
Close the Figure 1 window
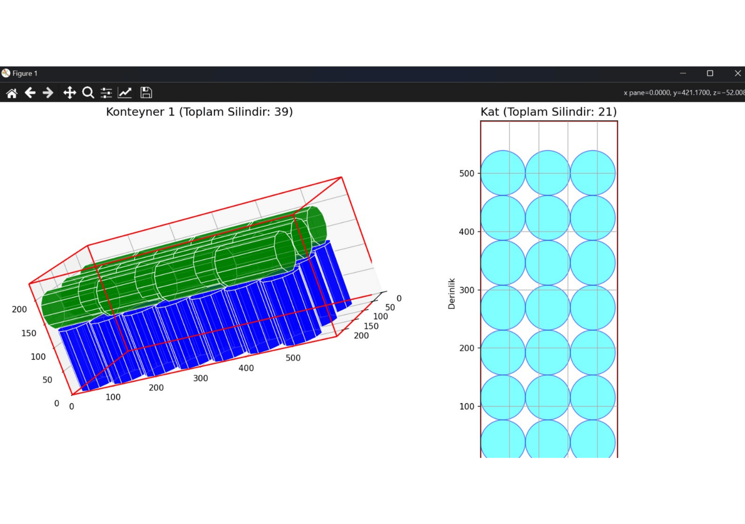[x=738, y=73]
